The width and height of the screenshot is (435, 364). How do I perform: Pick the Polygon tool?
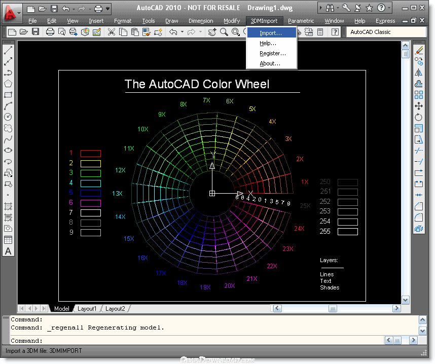tap(8, 84)
